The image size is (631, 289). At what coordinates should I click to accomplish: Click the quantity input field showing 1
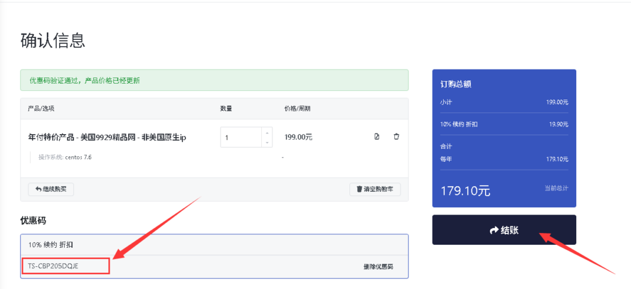point(240,137)
